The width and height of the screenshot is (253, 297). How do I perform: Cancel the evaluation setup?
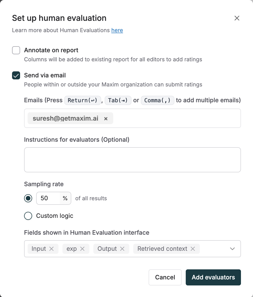(165, 277)
